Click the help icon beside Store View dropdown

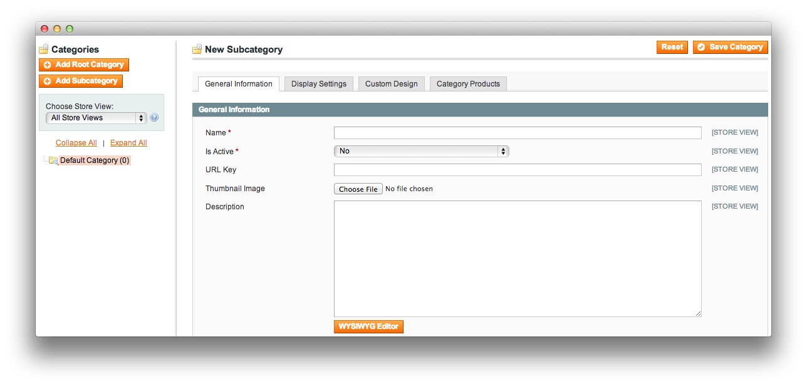coord(154,118)
